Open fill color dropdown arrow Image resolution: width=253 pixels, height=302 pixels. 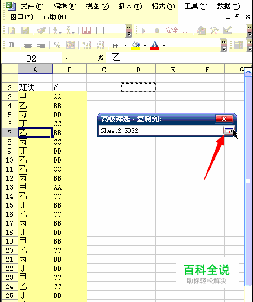pos(145,46)
